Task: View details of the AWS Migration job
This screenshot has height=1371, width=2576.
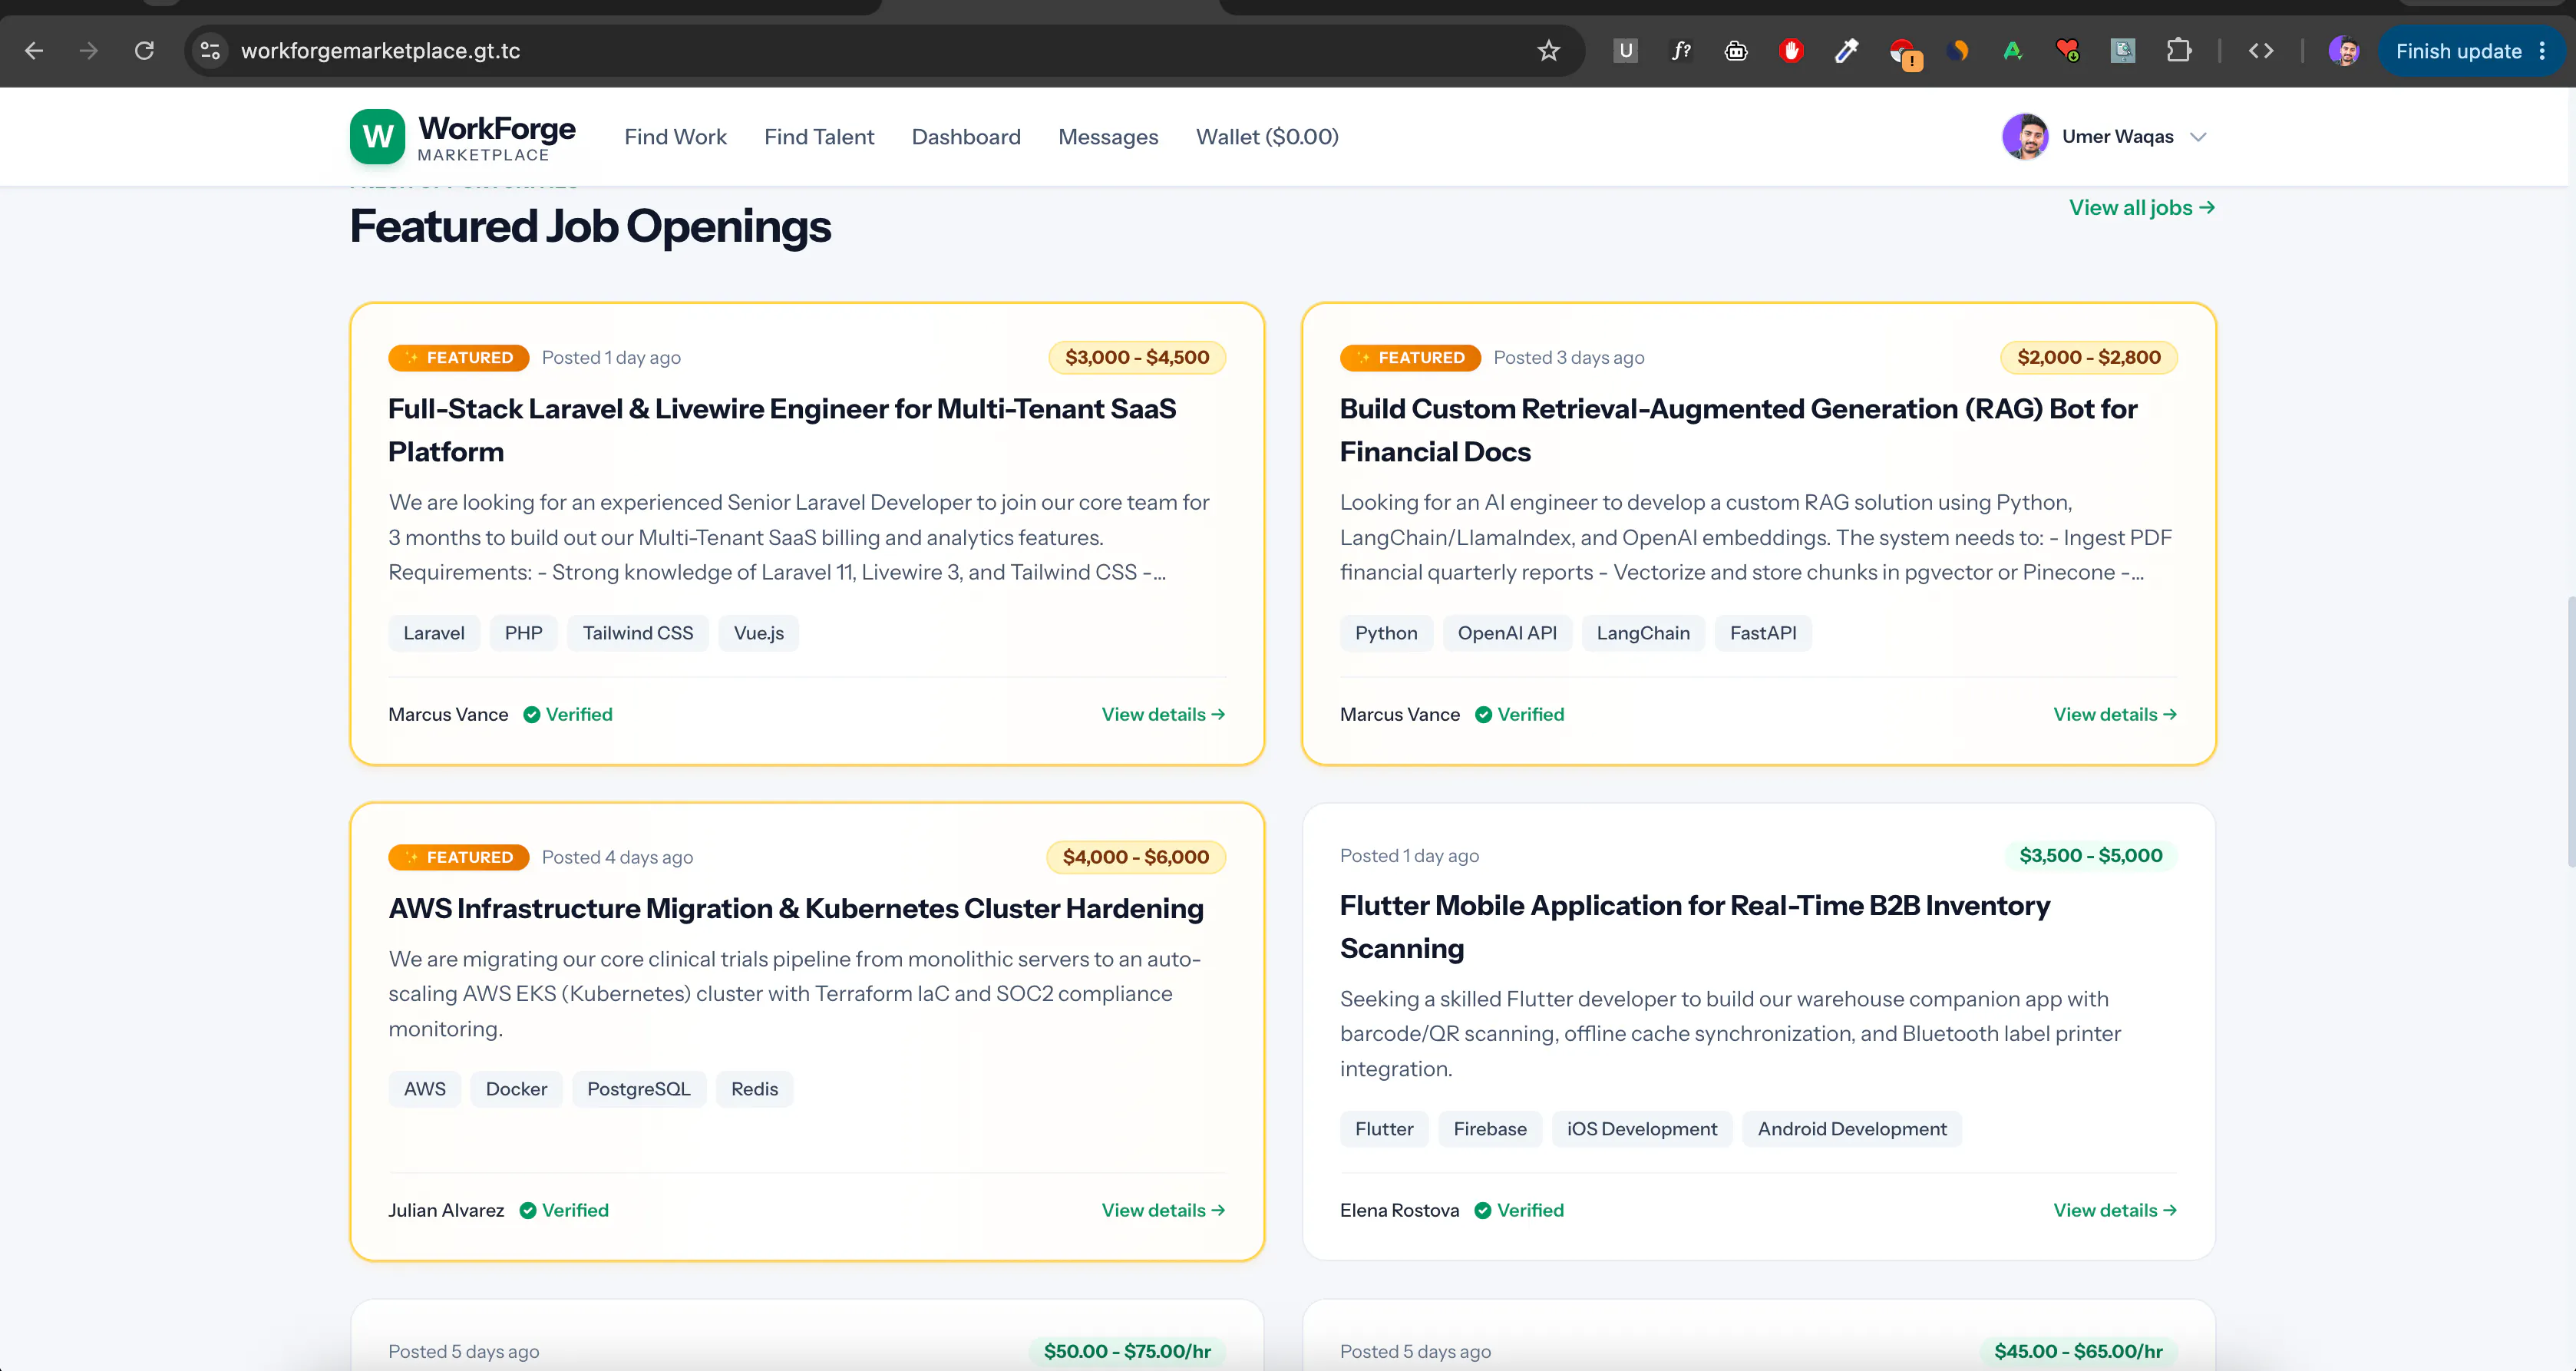Action: 1163,1210
